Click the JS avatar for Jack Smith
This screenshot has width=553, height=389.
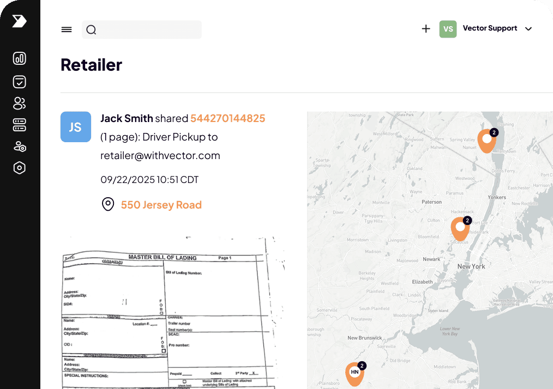pos(75,127)
